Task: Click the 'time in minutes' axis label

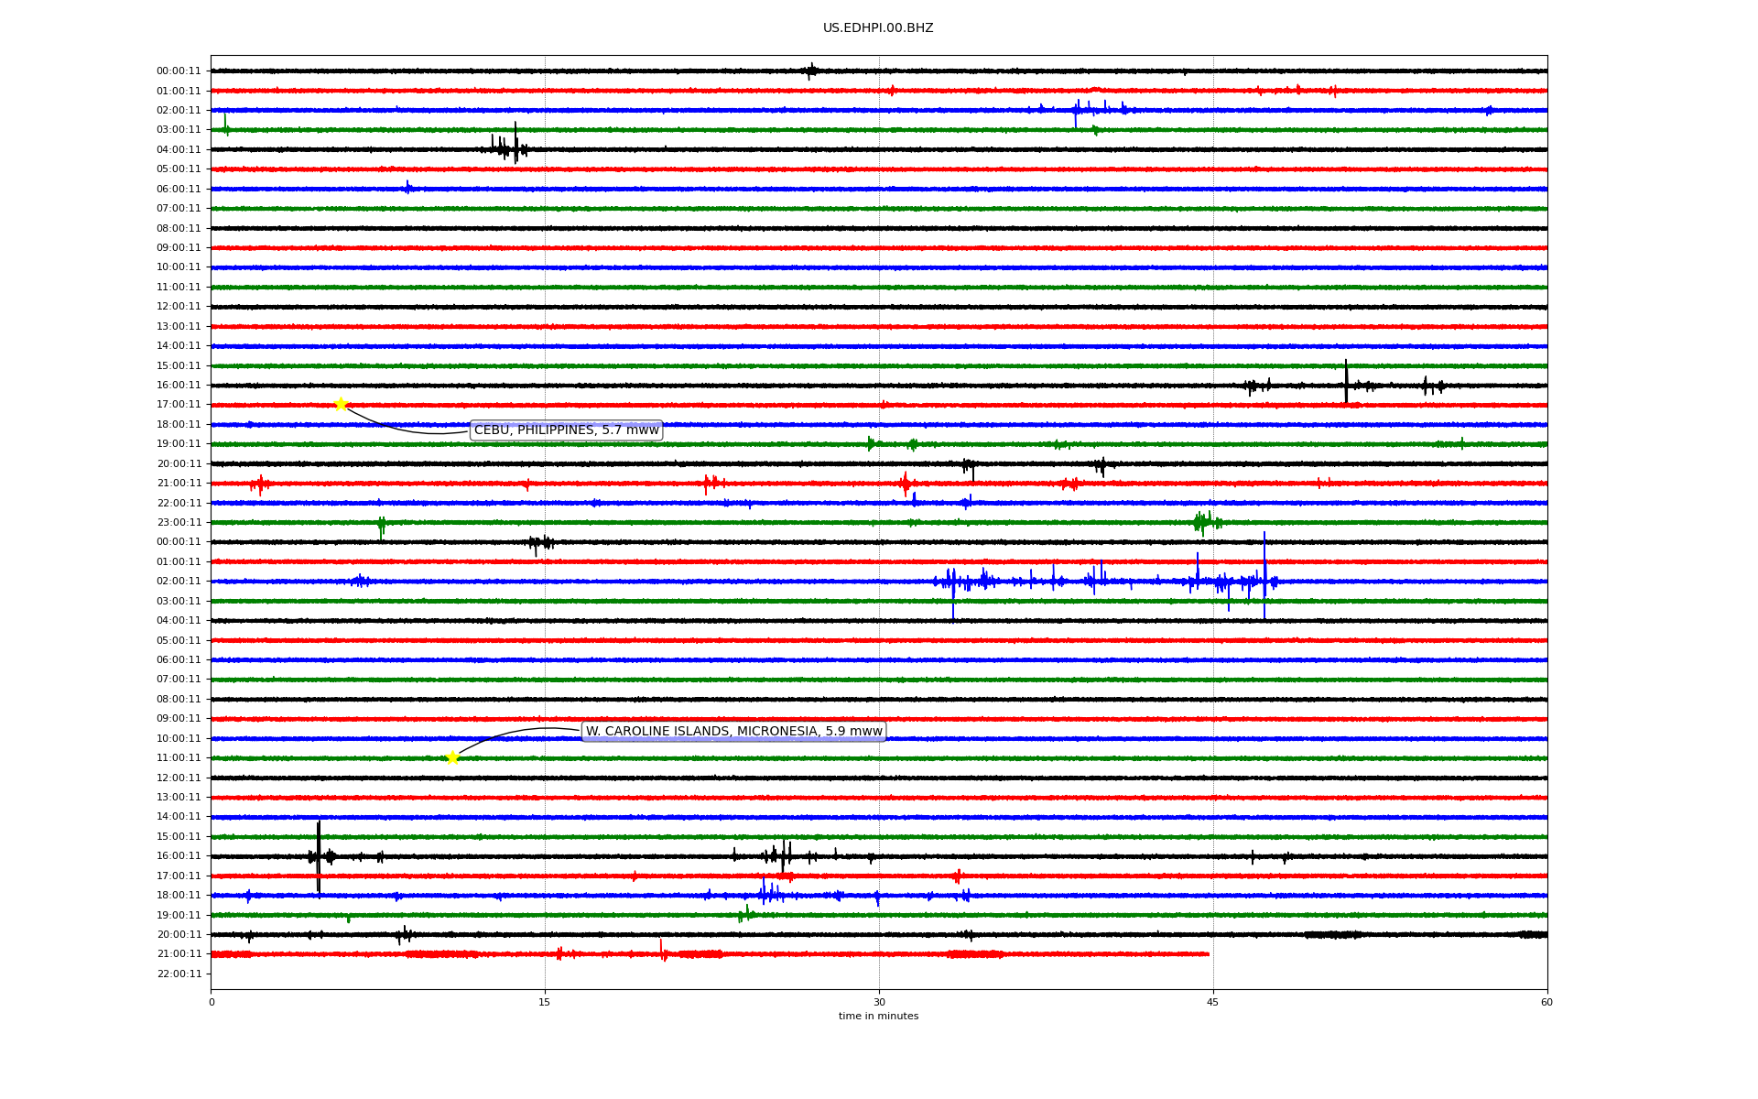Action: 877,1017
